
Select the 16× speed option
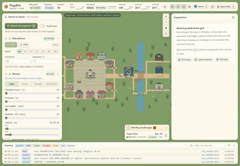(x=55, y=51)
